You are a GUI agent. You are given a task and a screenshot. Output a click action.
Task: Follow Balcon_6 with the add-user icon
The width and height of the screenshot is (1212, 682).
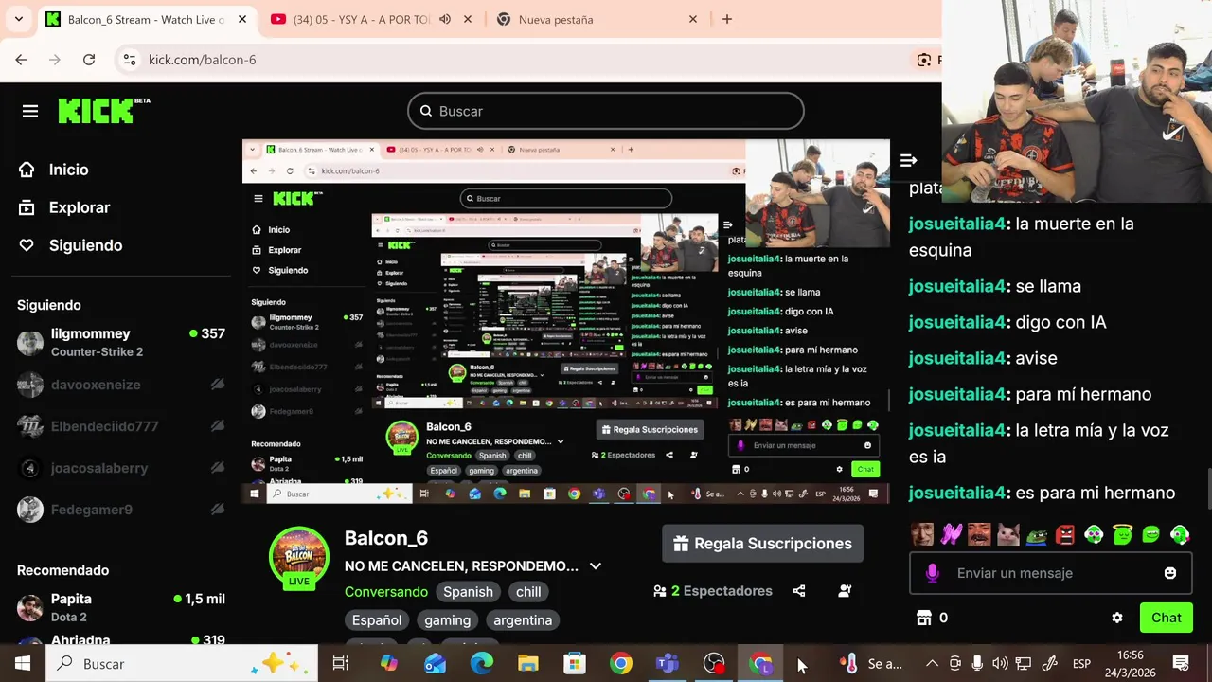[845, 591]
